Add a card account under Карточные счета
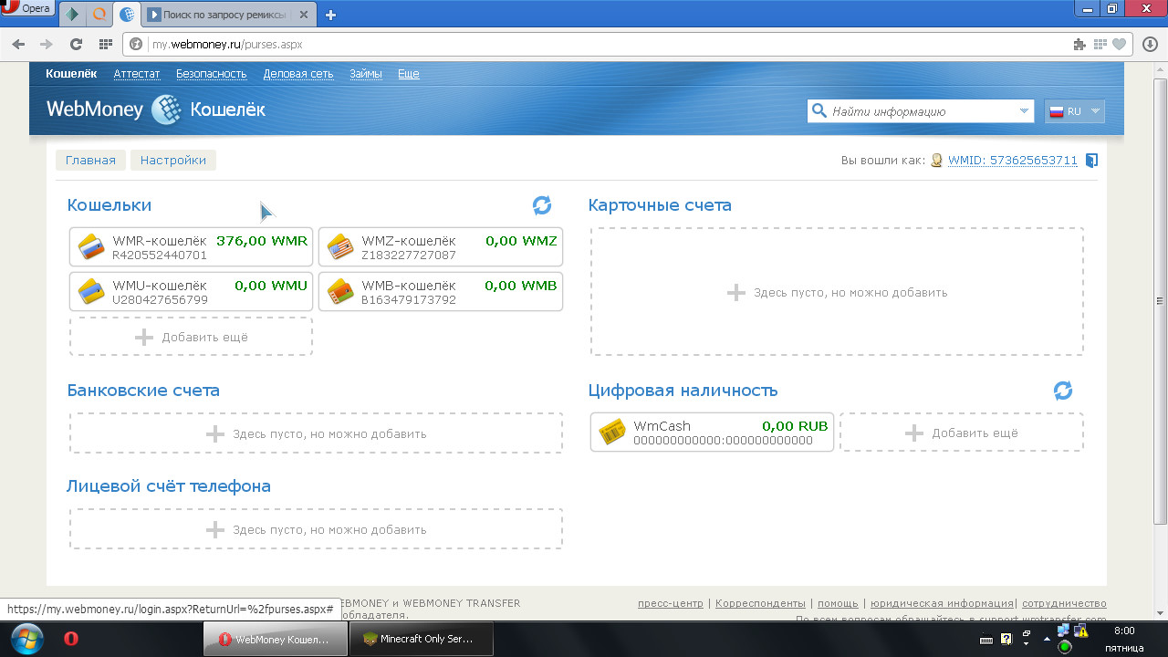Screen dimensions: 1168x657 pyautogui.click(x=837, y=292)
